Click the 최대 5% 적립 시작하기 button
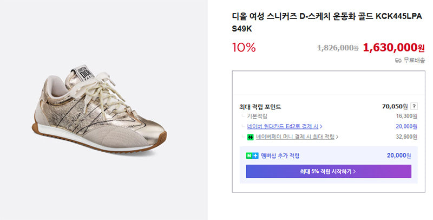 pyautogui.click(x=329, y=171)
